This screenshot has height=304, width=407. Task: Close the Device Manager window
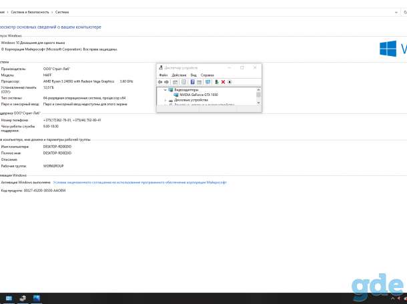tap(255, 68)
